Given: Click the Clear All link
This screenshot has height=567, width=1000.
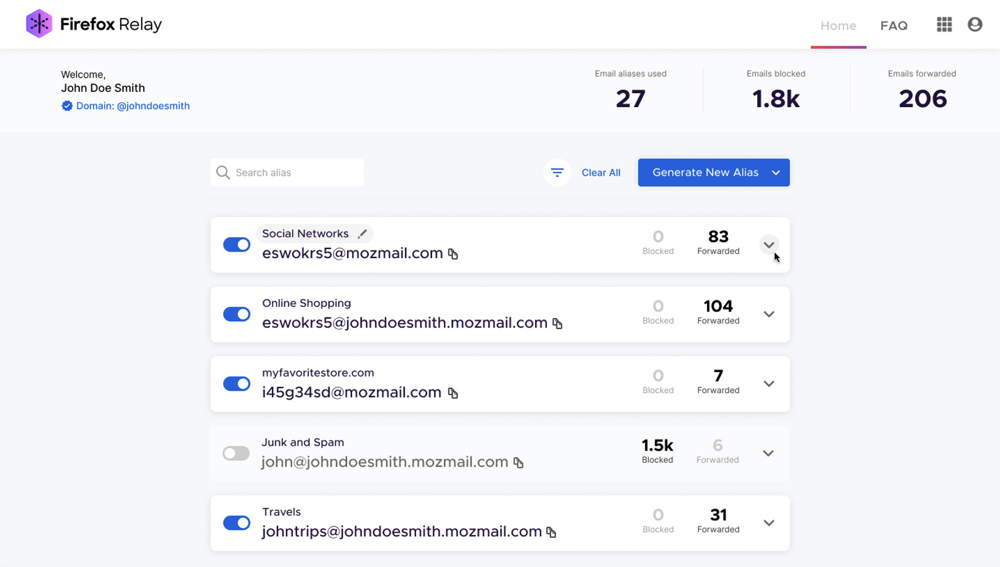Looking at the screenshot, I should 600,173.
